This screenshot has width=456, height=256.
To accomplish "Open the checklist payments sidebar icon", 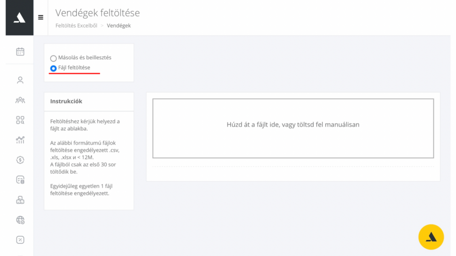I will tap(20, 180).
